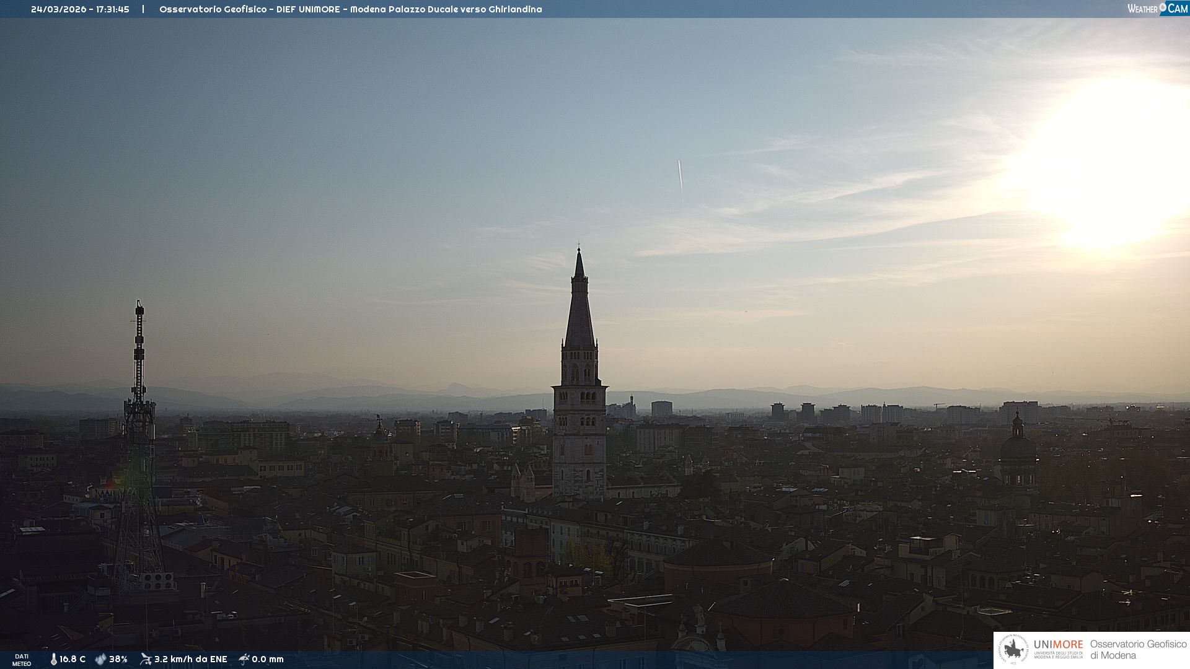Click the UNIMORE university crest emblem
Screen dimensions: 1190x669
(x=1013, y=650)
